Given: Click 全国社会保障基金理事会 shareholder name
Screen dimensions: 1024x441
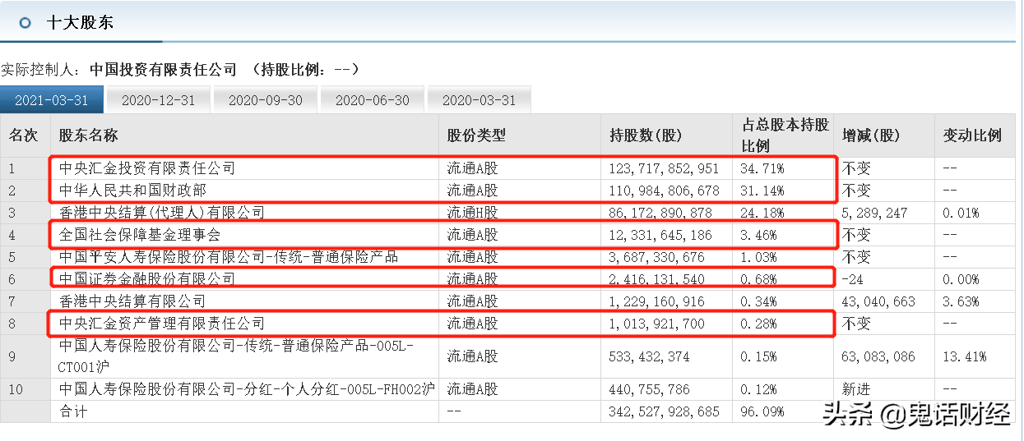Looking at the screenshot, I should pos(140,235).
